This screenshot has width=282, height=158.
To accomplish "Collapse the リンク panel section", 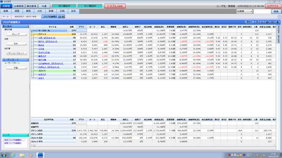I will pos(28,135).
